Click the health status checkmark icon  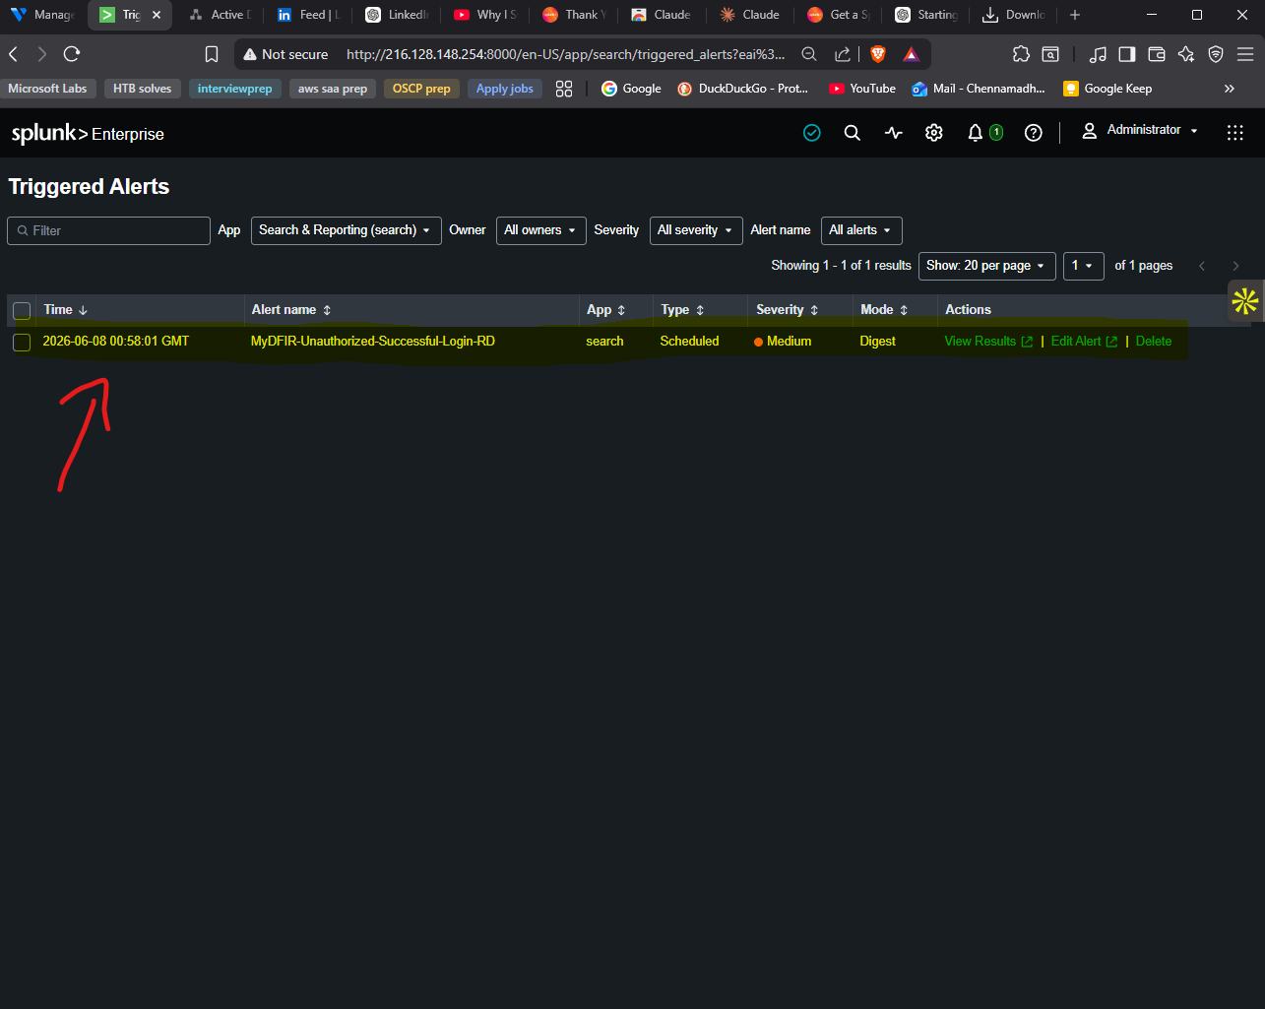[x=812, y=133]
